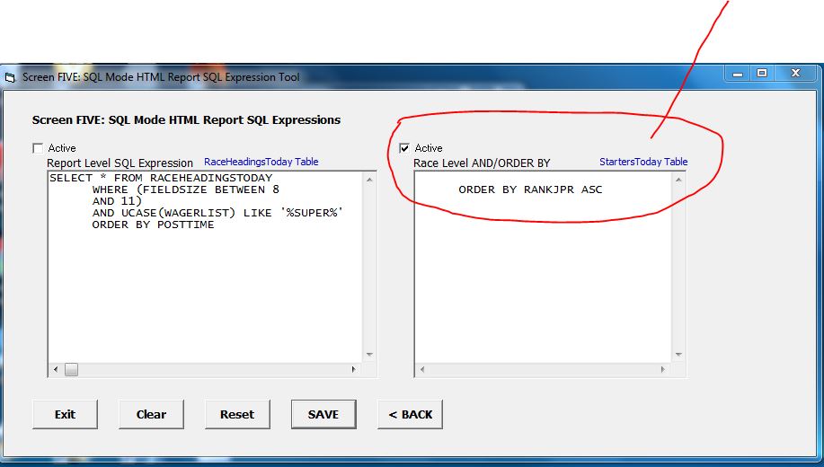Click left arrow of Report Level horizontal scrollbar
The width and height of the screenshot is (824, 467).
56,370
